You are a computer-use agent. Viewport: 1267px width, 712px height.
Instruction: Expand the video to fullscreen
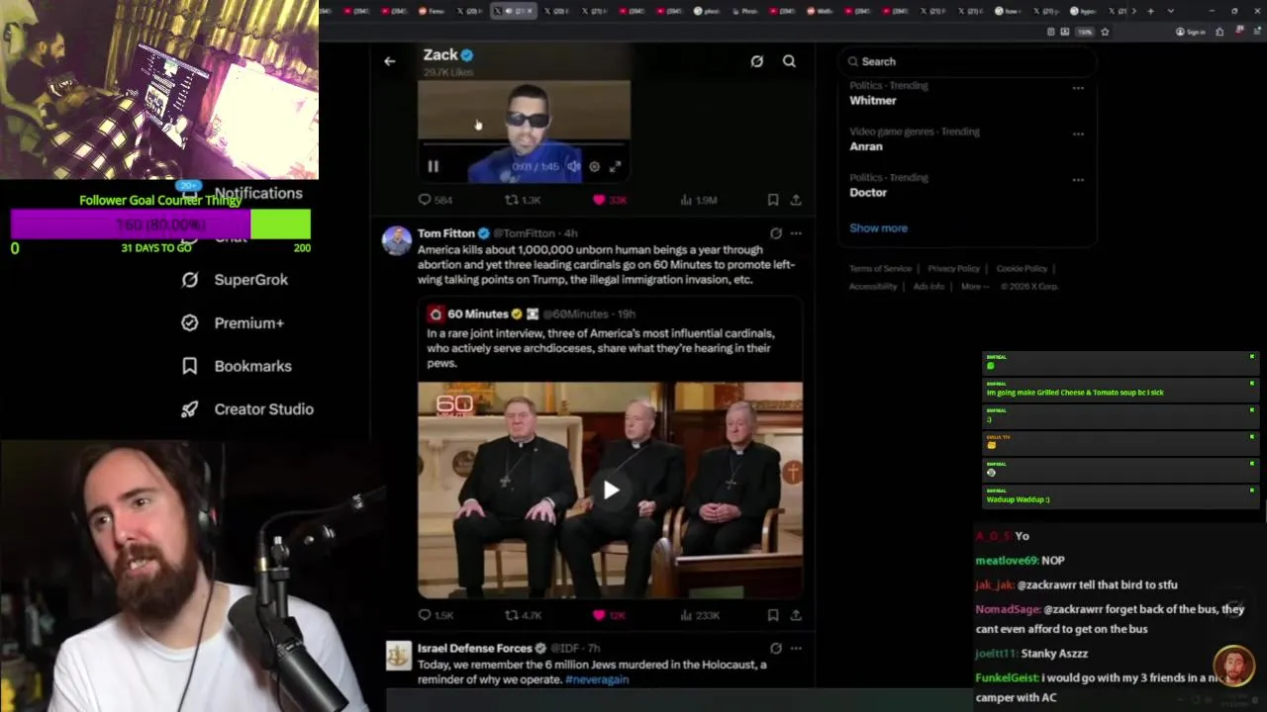[x=615, y=167]
